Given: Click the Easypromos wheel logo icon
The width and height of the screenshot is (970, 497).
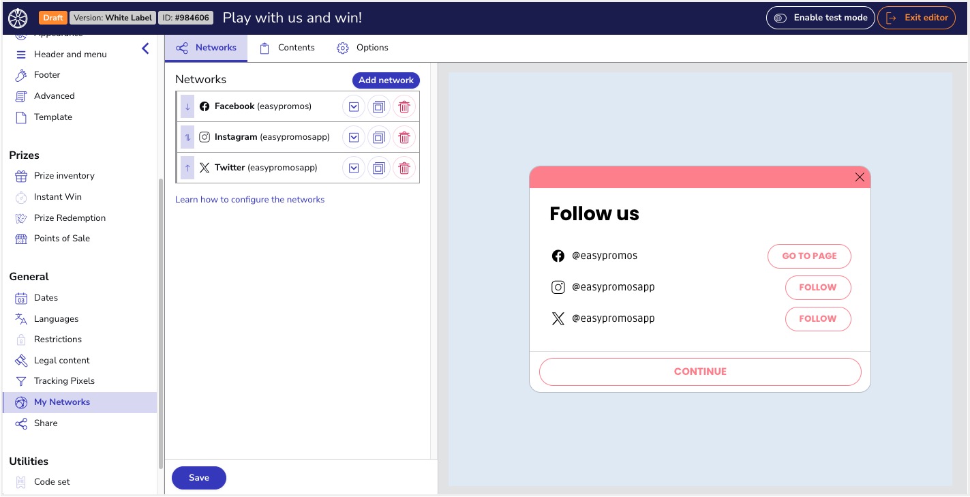Looking at the screenshot, I should click(x=18, y=18).
